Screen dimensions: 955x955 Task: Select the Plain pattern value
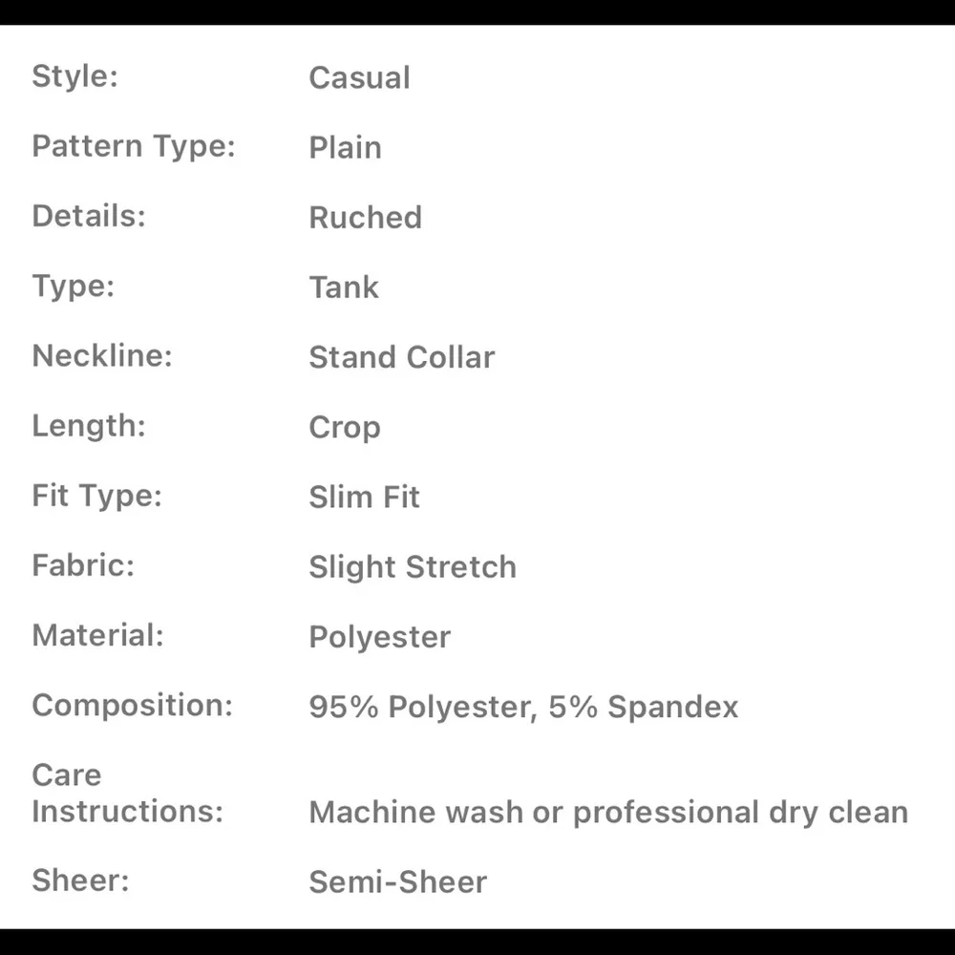tap(346, 147)
